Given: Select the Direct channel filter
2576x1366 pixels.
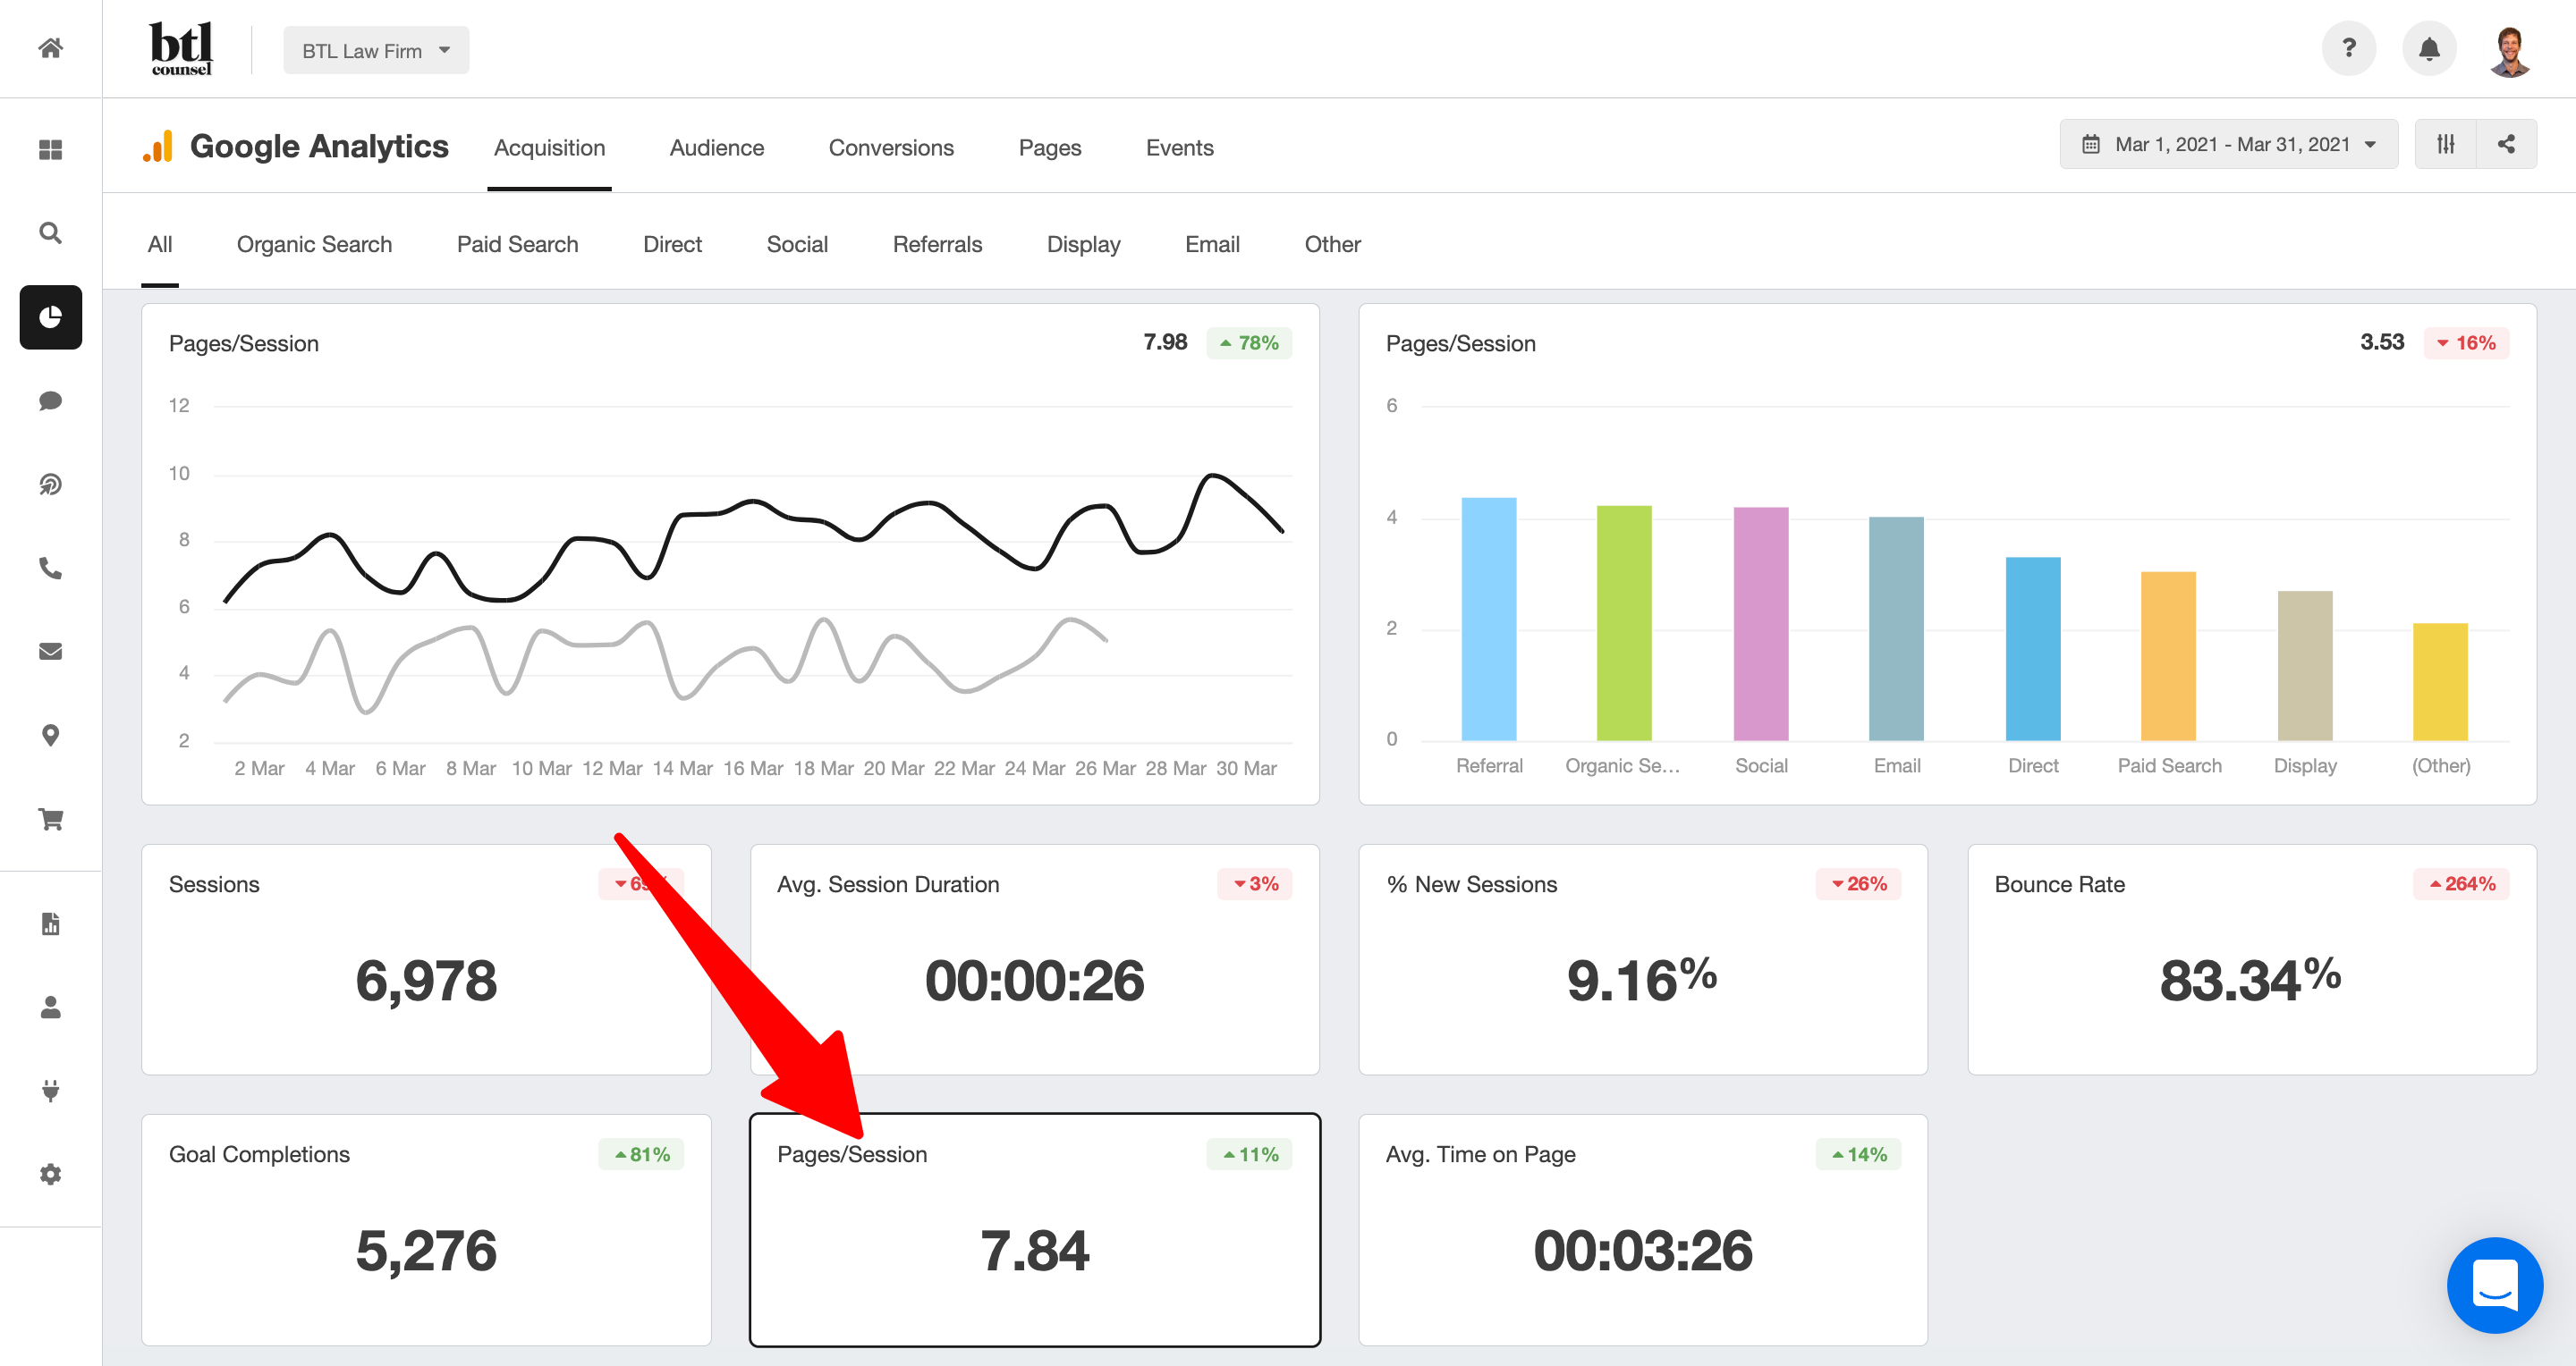Looking at the screenshot, I should [x=673, y=245].
